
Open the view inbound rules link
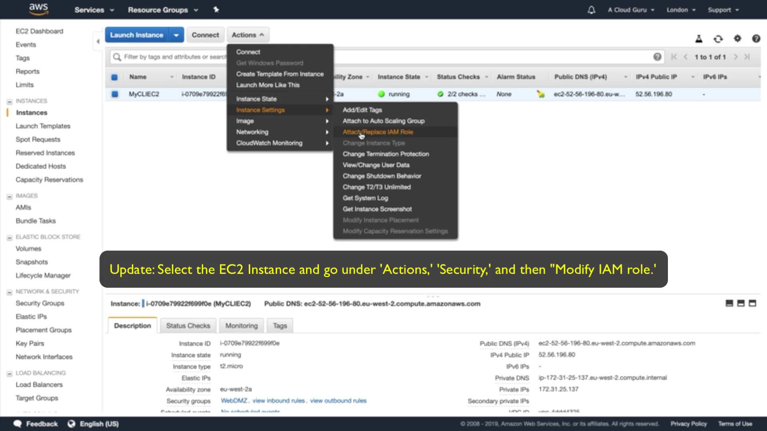[x=278, y=401]
